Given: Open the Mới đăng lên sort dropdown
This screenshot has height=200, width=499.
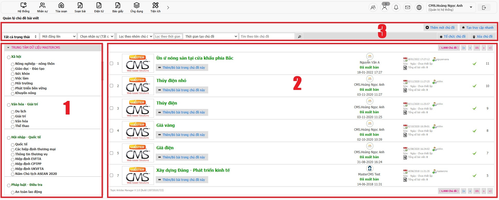Looking at the screenshot, I should coord(58,37).
